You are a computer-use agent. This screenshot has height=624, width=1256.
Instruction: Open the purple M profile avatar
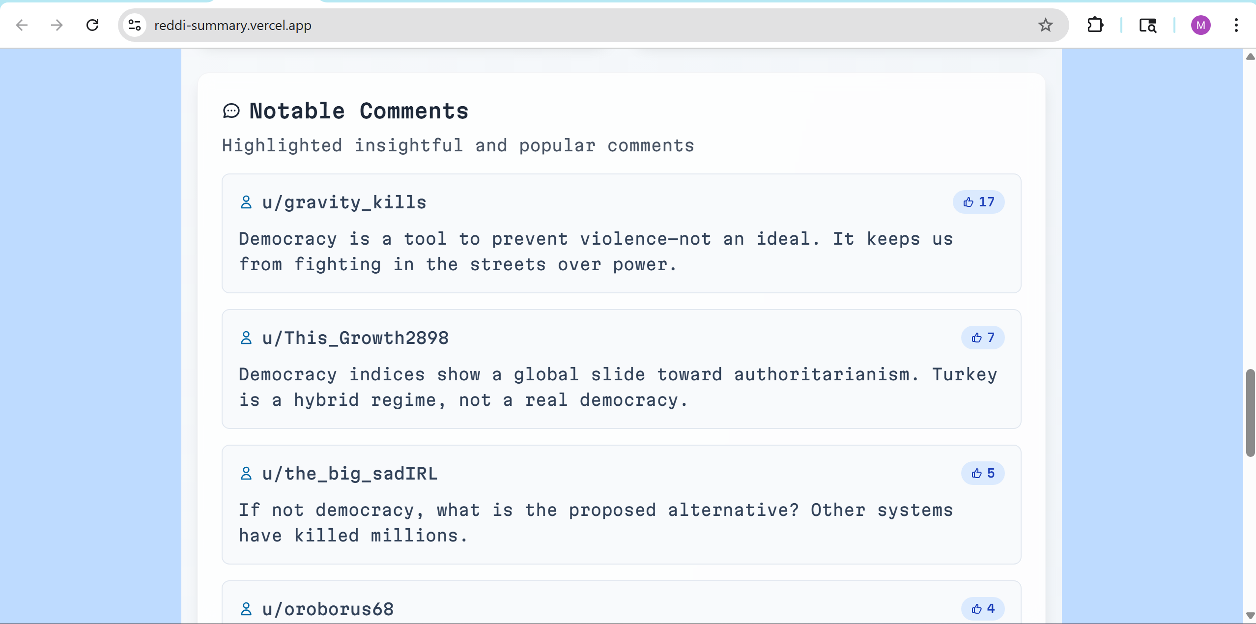tap(1200, 25)
